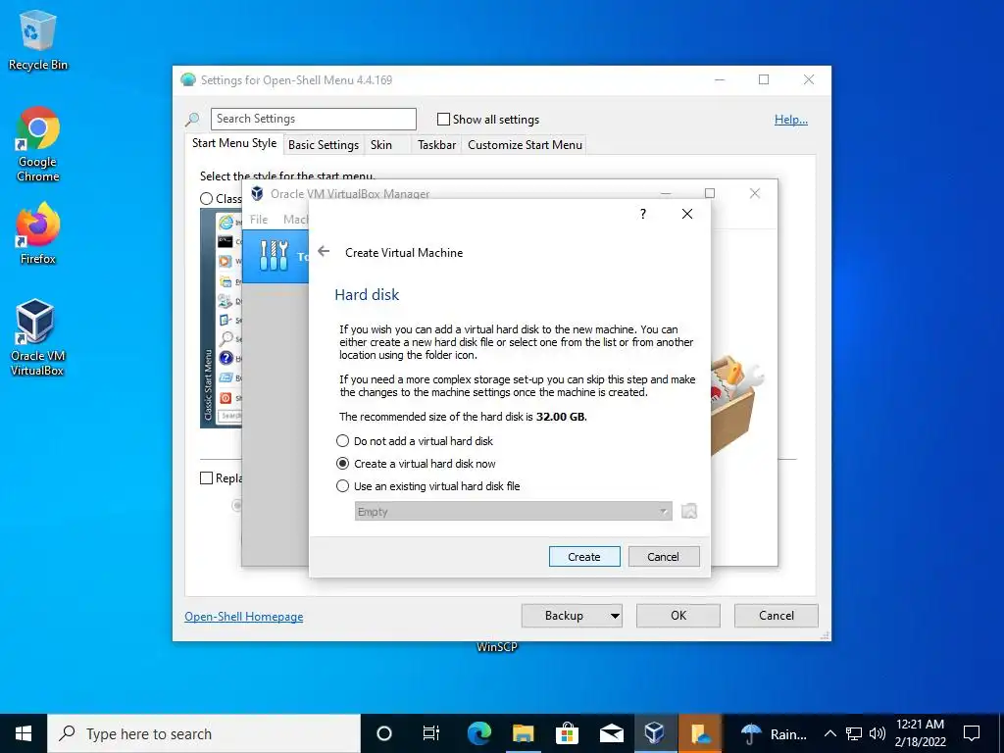
Task: Click the VirtualBox Manager title bar icon
Action: coord(257,193)
